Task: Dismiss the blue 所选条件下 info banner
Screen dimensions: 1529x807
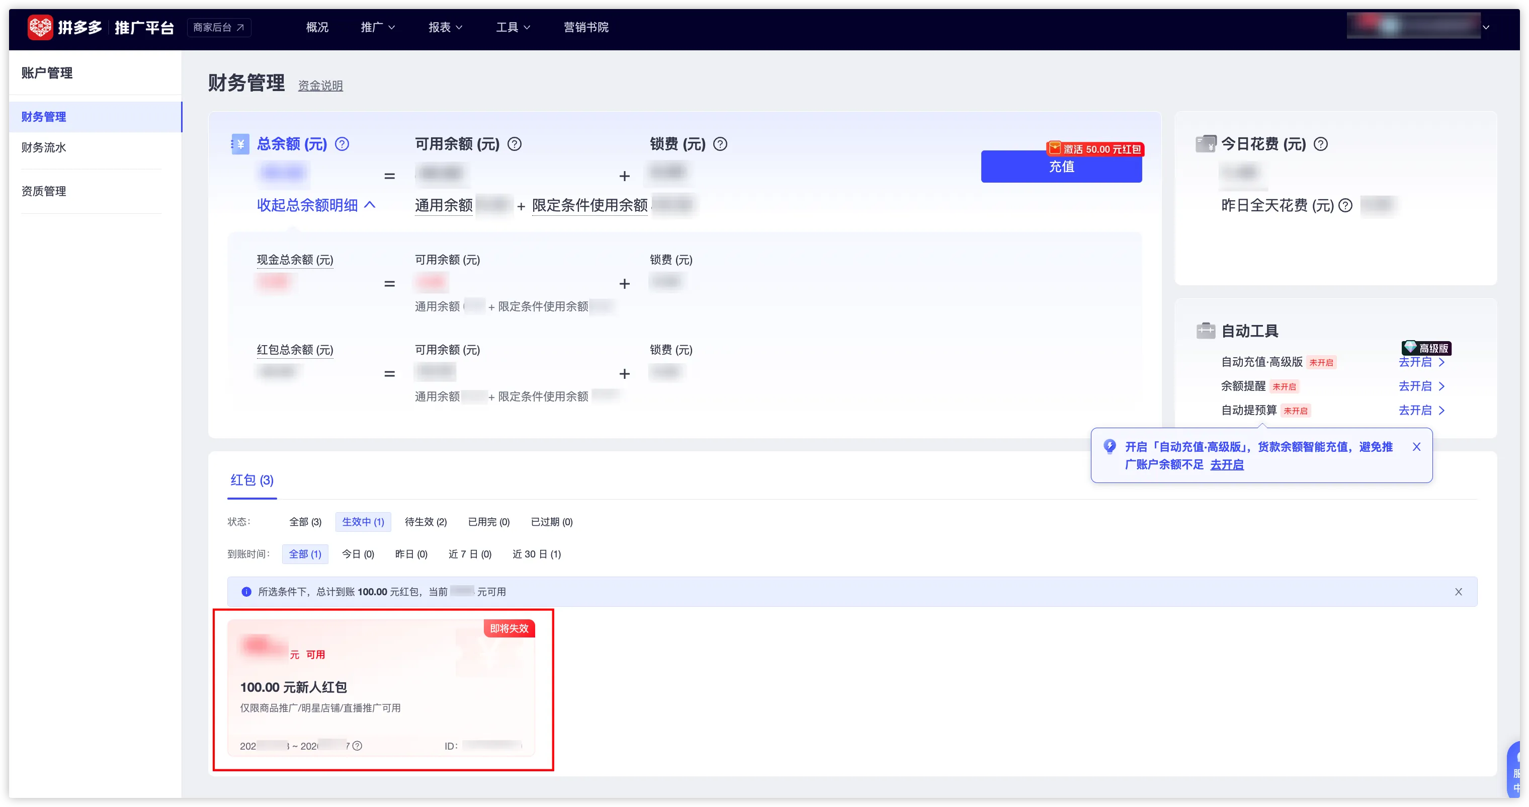Action: pyautogui.click(x=1459, y=592)
